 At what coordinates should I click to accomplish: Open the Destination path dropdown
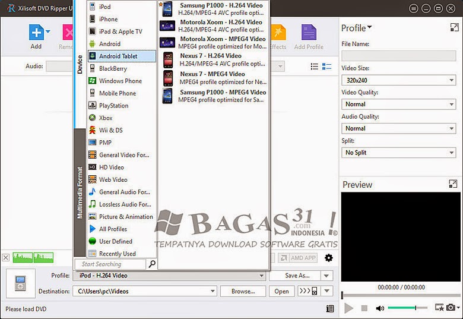pos(213,291)
